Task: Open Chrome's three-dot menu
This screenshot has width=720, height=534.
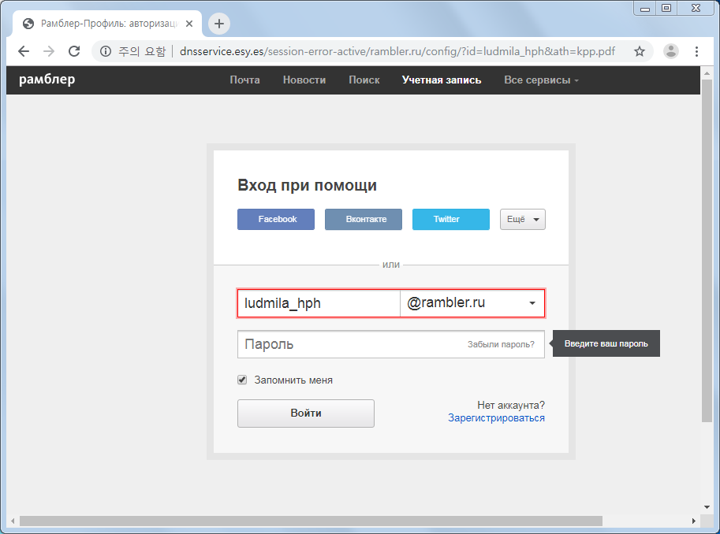Action: tap(696, 51)
